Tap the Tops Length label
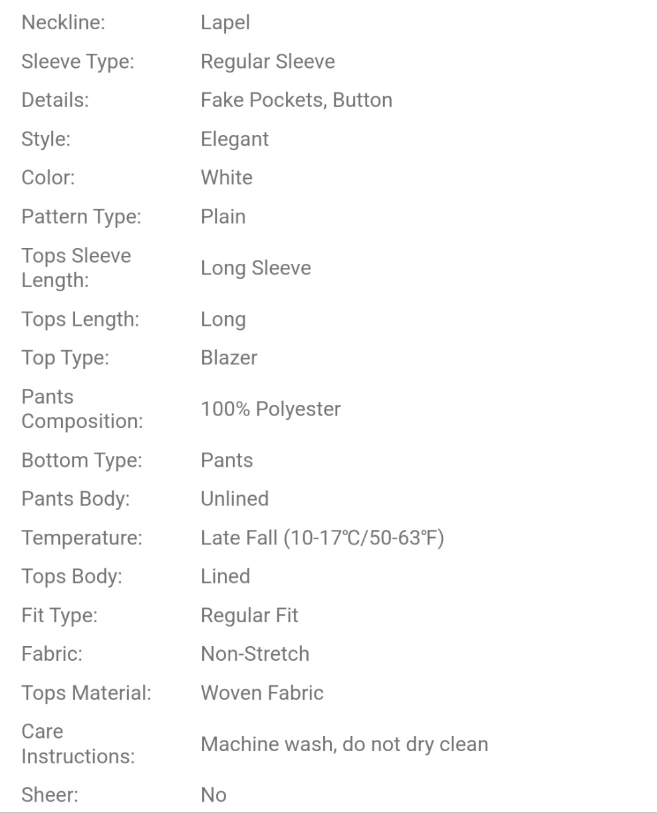 pyautogui.click(x=80, y=319)
